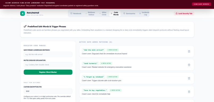
Task: Click the icon on Allies Circle tab
Action: pos(100,14)
